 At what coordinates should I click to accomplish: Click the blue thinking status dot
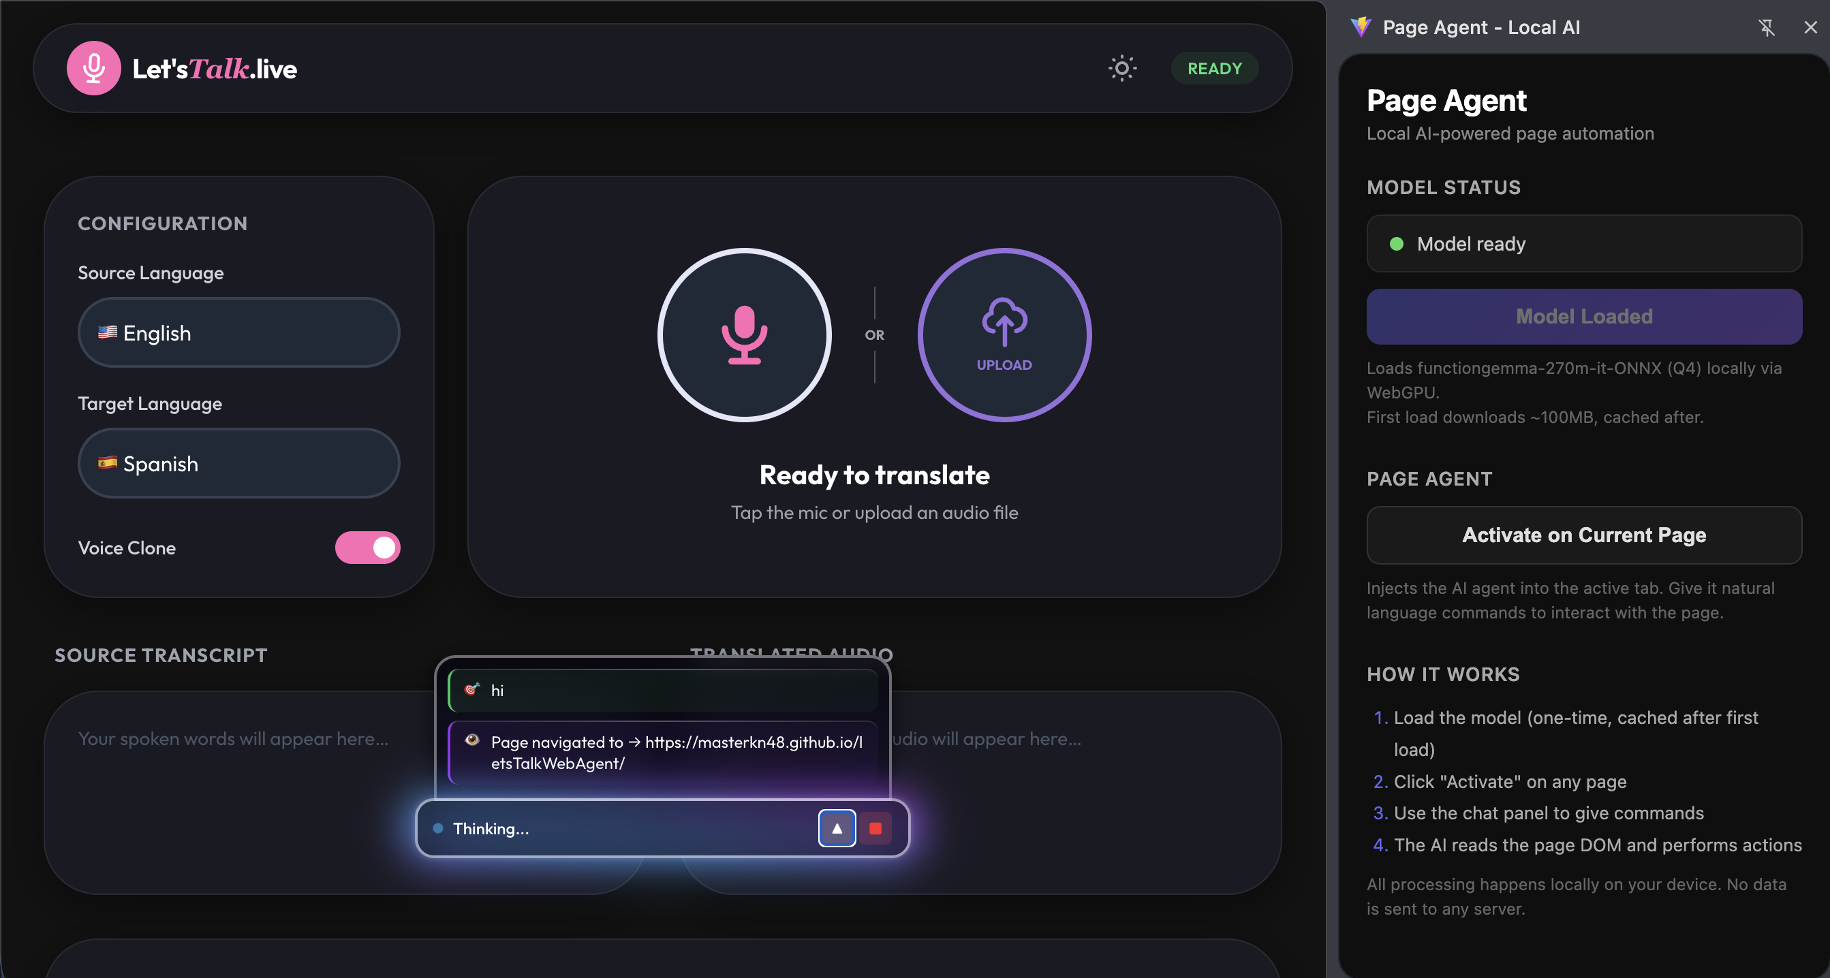(x=437, y=828)
